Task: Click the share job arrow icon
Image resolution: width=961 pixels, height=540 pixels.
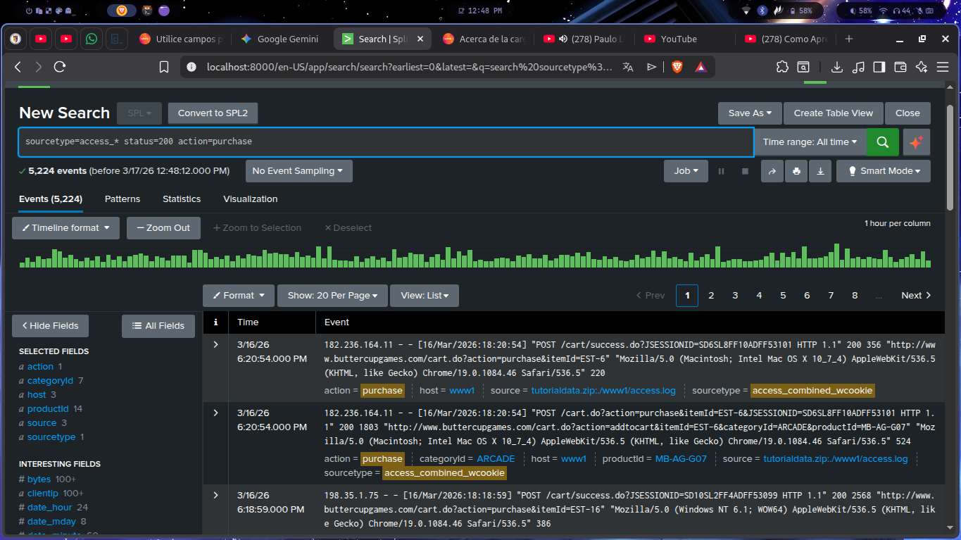Action: [772, 171]
